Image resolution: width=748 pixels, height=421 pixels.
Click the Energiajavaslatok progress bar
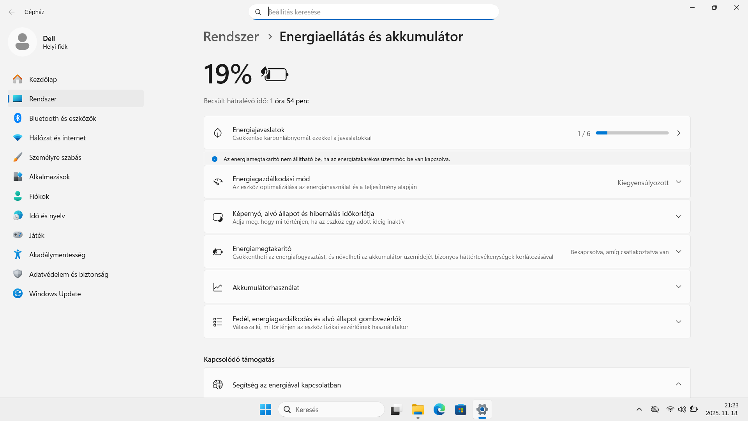click(x=632, y=133)
